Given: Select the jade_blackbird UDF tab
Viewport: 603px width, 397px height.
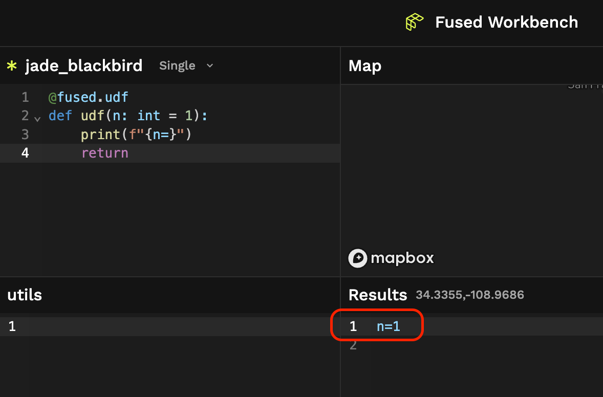Looking at the screenshot, I should (83, 65).
